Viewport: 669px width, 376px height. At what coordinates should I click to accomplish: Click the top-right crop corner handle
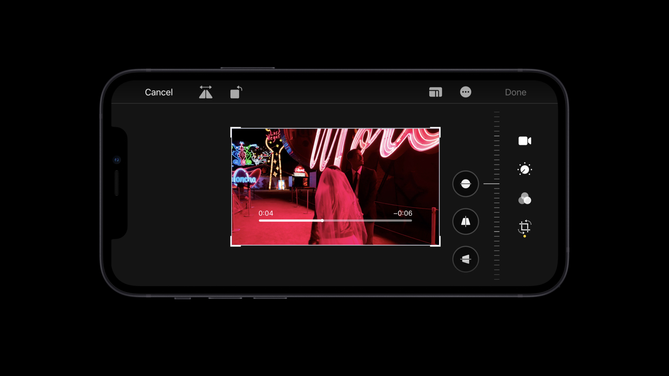[439, 128]
